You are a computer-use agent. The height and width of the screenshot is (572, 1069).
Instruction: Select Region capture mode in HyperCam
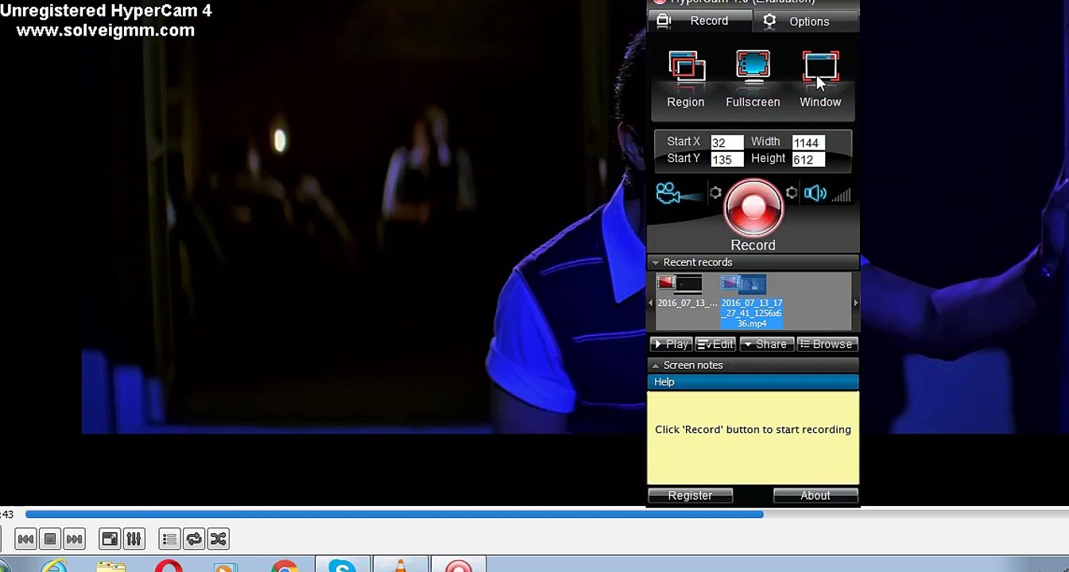pyautogui.click(x=686, y=79)
